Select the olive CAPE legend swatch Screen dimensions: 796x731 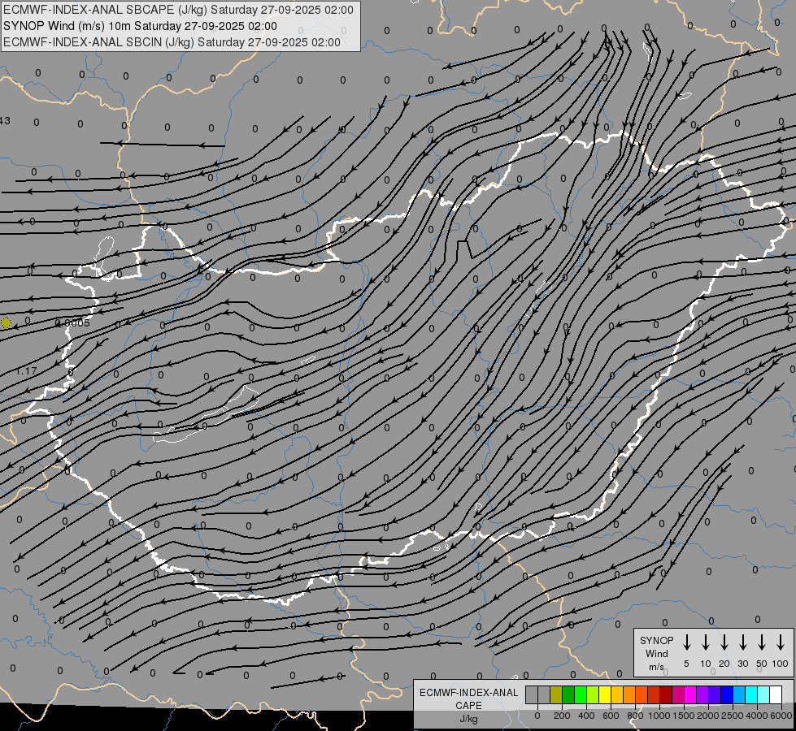[556, 694]
